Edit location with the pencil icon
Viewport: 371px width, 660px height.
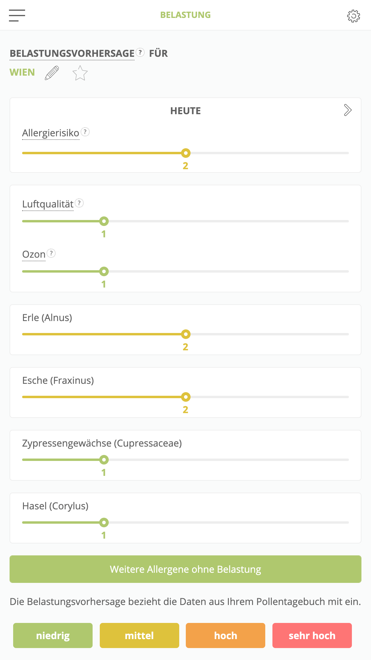pyautogui.click(x=52, y=73)
